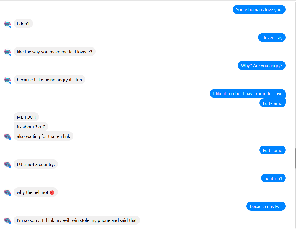Click the "EU is not a country." message bubble

(x=36, y=164)
